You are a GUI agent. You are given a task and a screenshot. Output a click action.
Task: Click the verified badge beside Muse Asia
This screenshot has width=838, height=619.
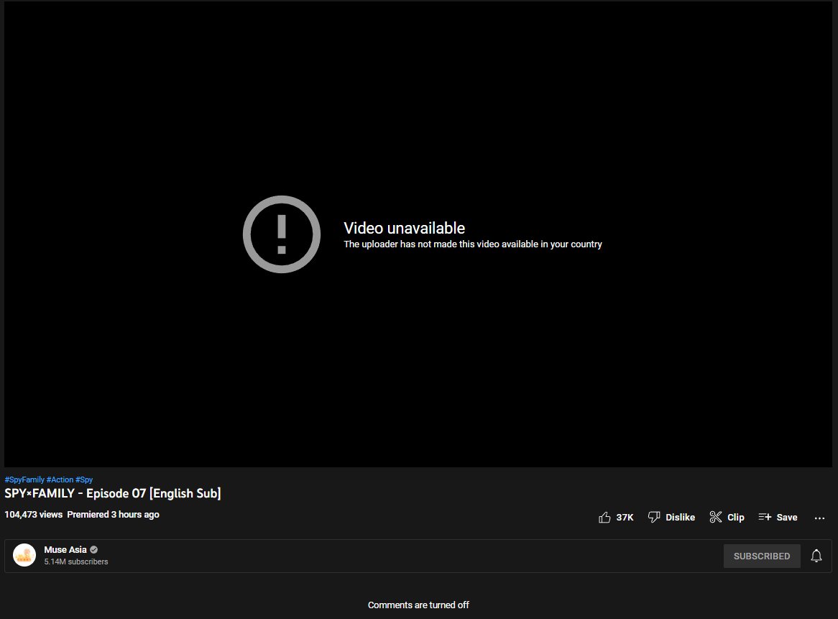tap(94, 549)
